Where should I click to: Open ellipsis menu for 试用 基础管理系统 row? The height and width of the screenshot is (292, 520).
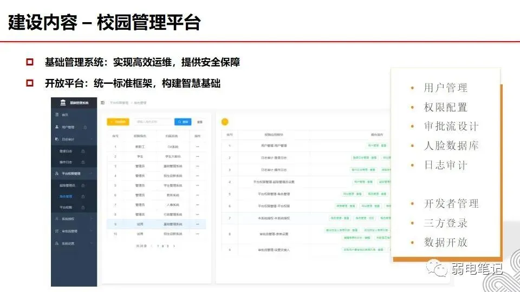pos(198,224)
